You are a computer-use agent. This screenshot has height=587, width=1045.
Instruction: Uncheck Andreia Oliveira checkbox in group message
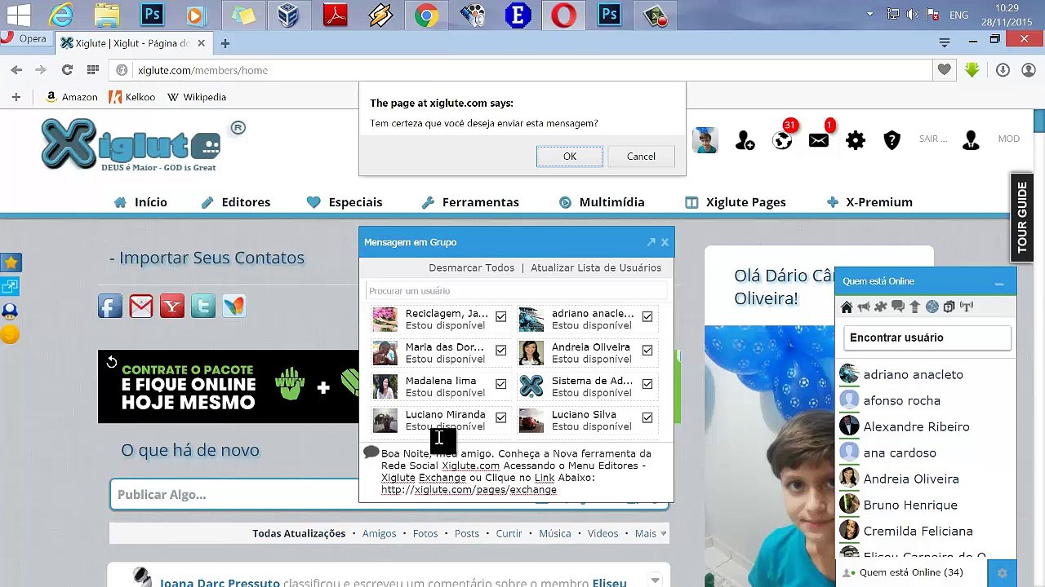click(x=647, y=350)
